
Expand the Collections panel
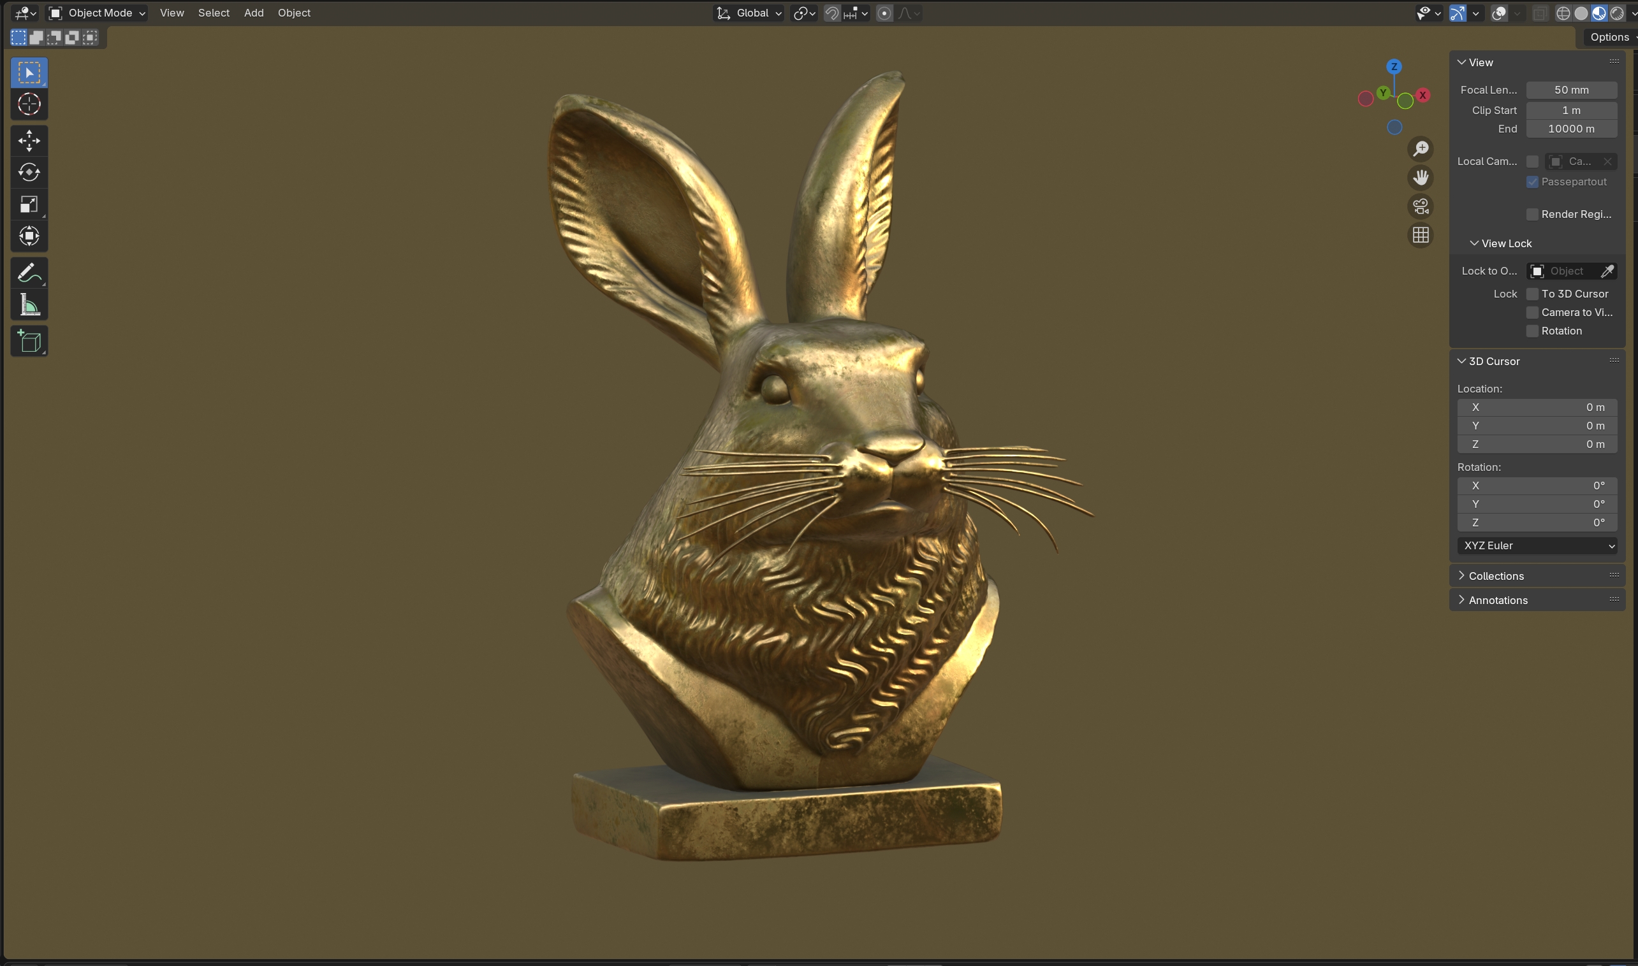[1495, 576]
